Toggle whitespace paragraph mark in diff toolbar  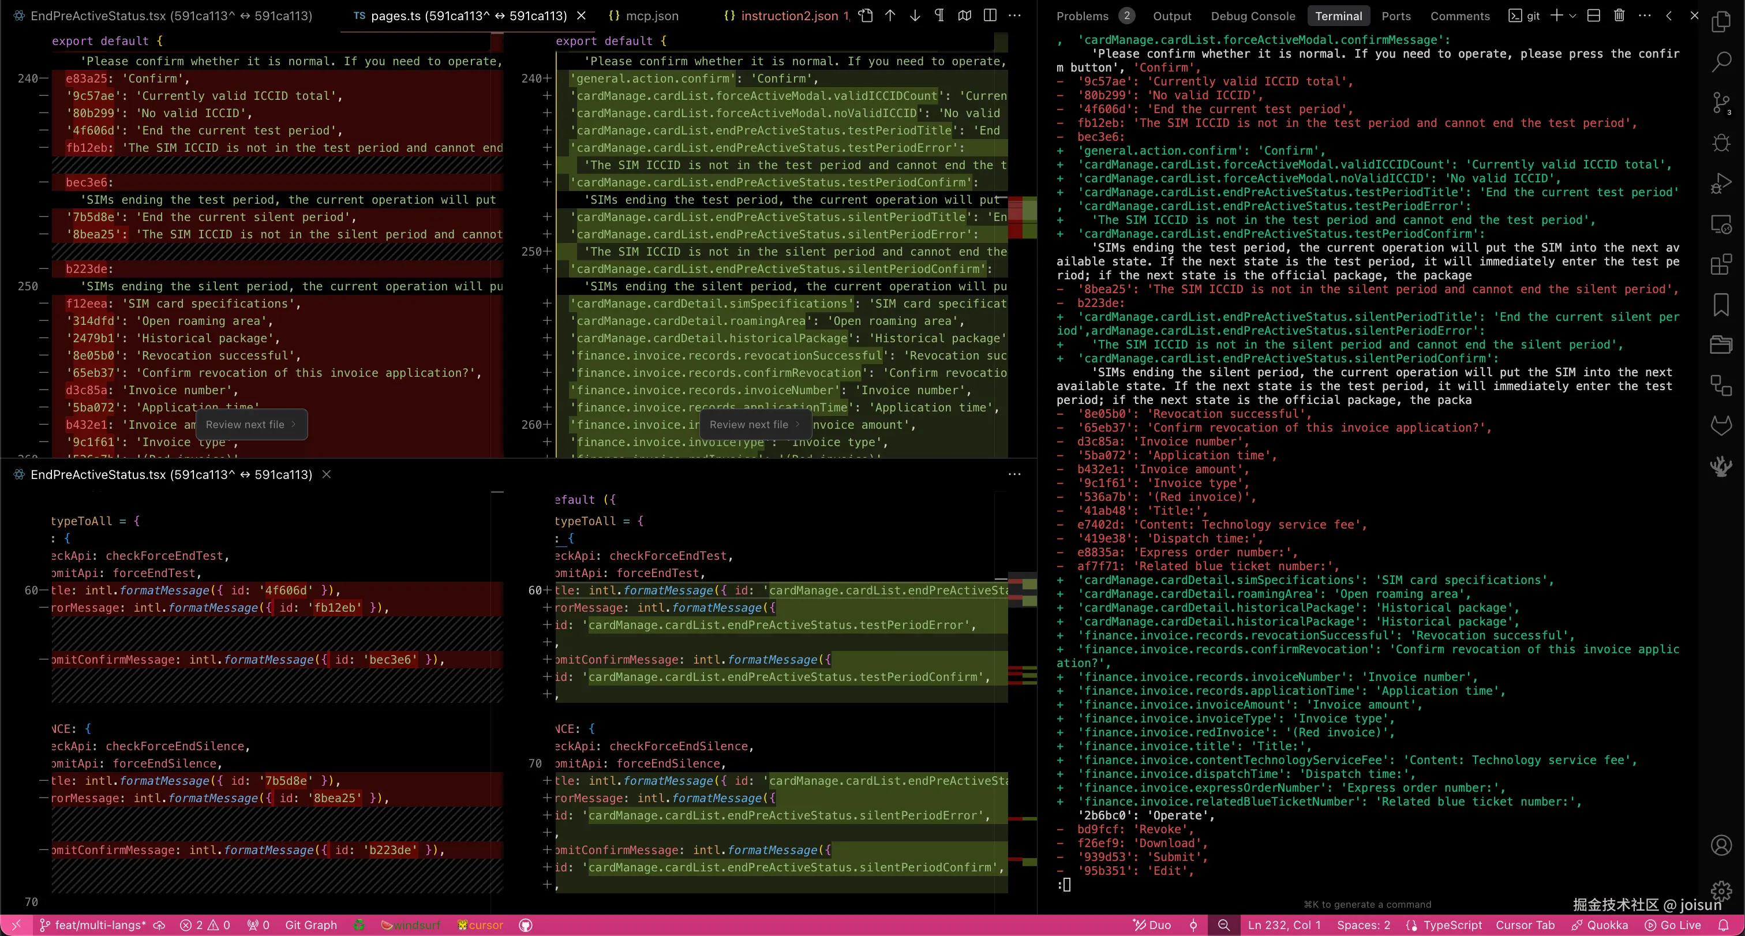[x=939, y=16]
